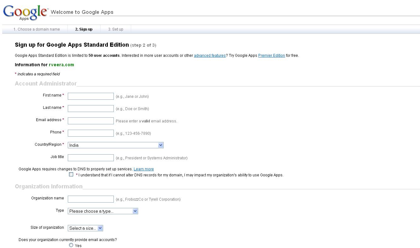
Task: Click the rveera.com domain name text
Action: coord(61,65)
